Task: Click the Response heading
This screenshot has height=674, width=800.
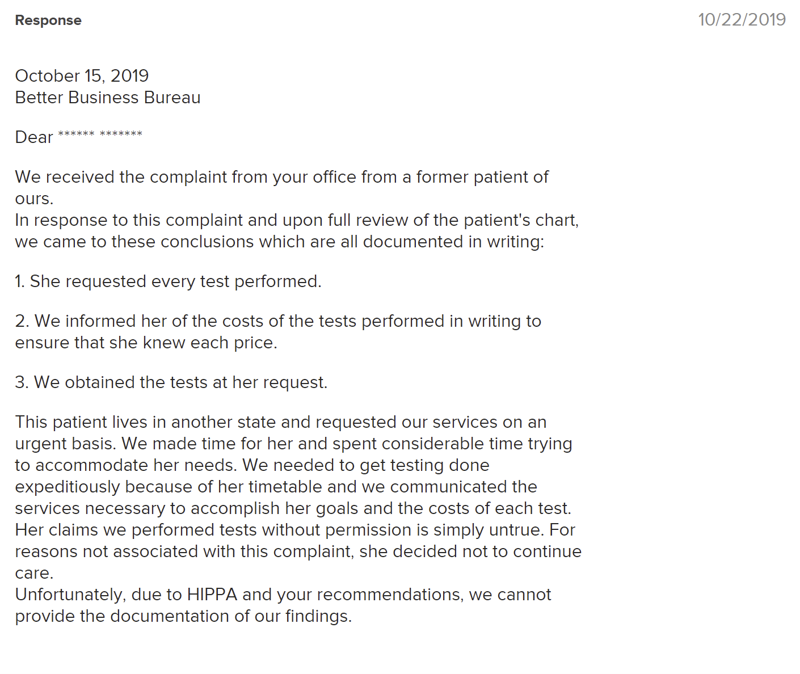Action: [48, 20]
